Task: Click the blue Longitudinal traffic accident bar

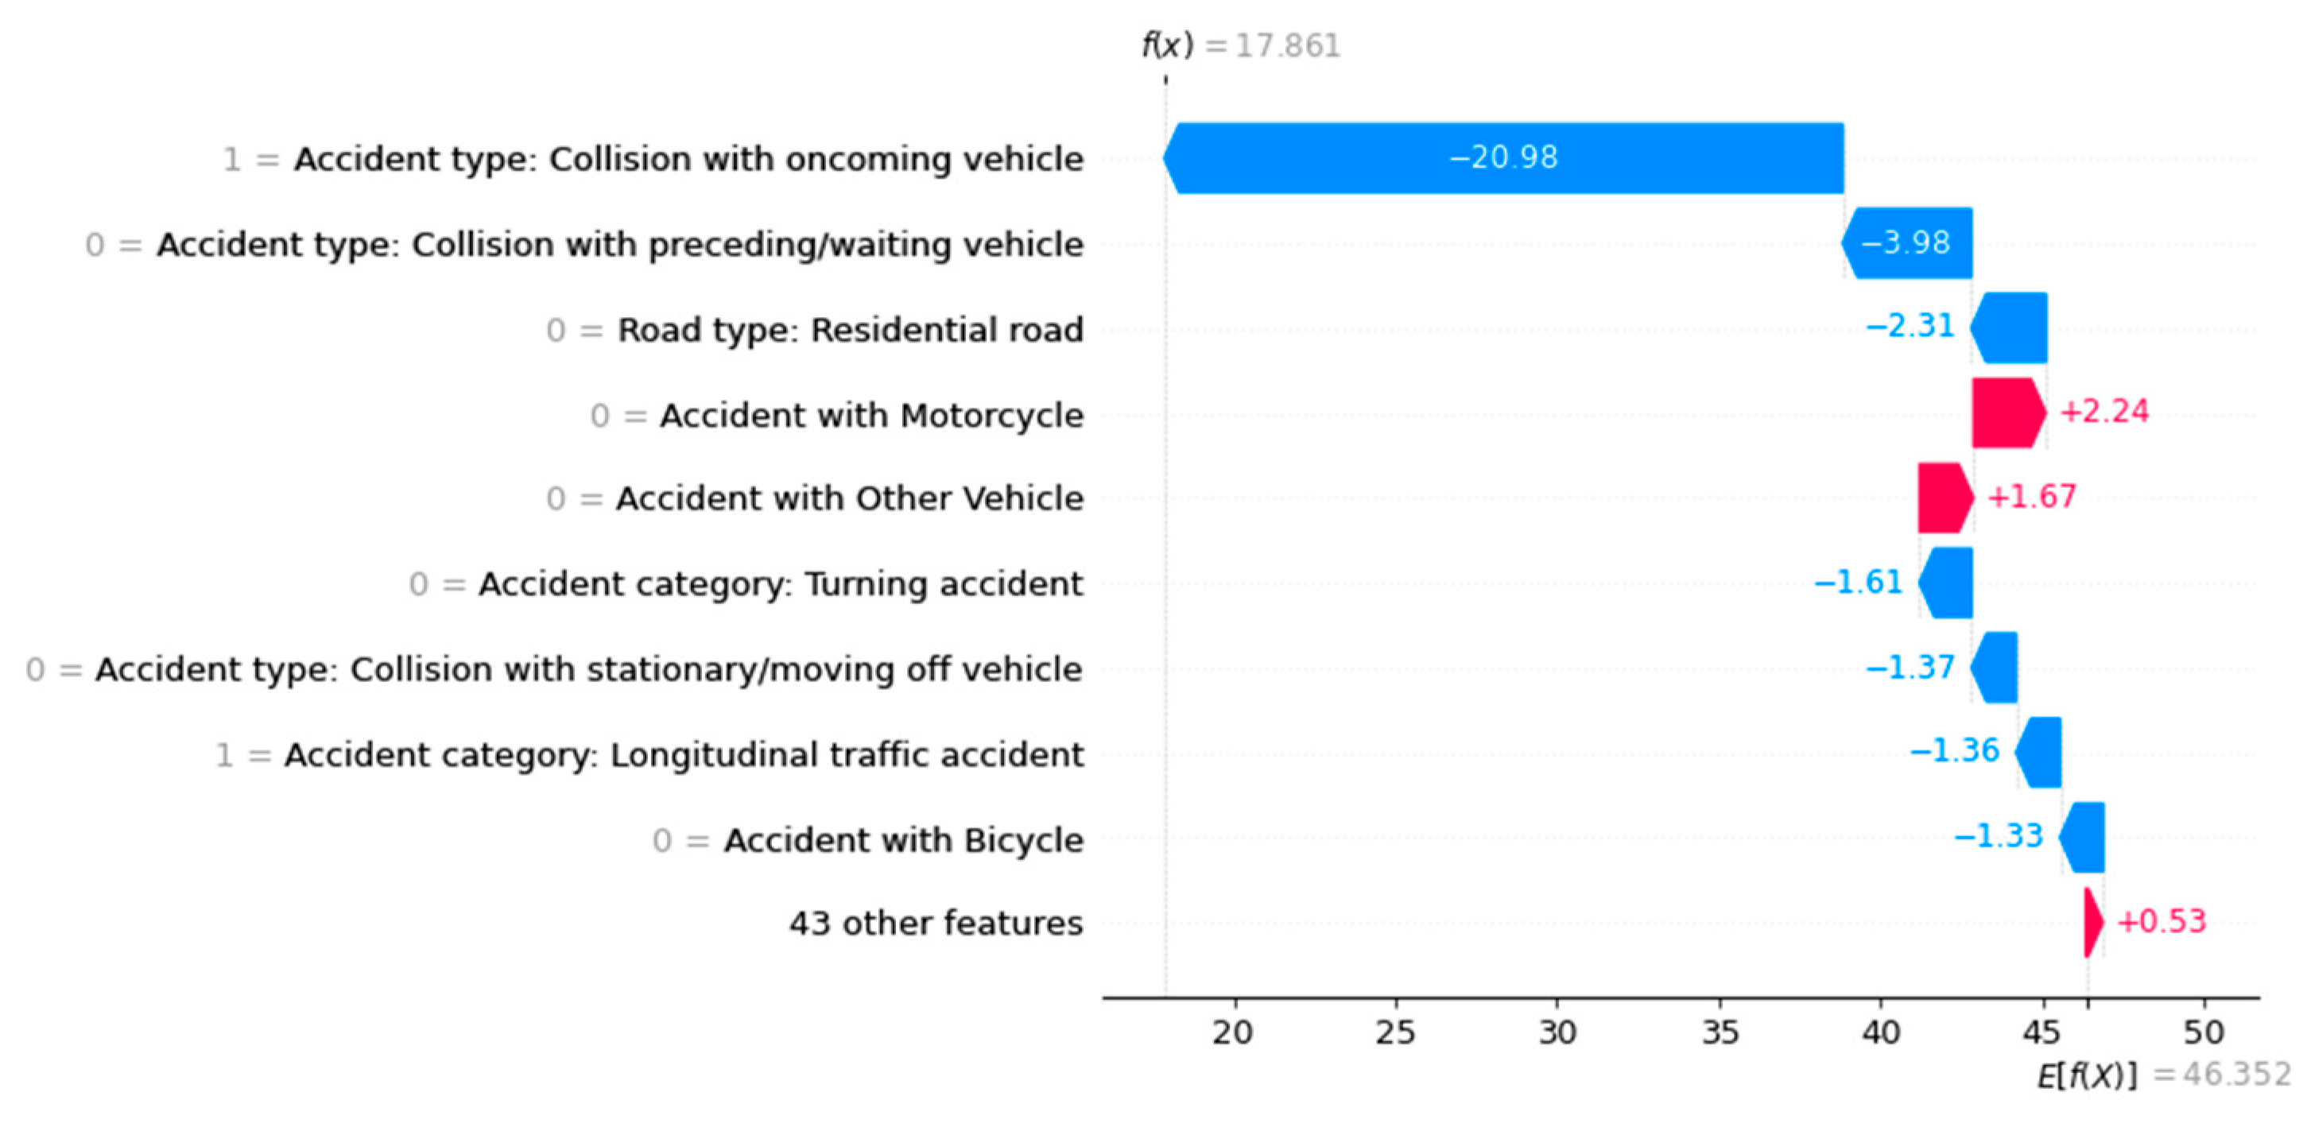Action: coord(2040,753)
